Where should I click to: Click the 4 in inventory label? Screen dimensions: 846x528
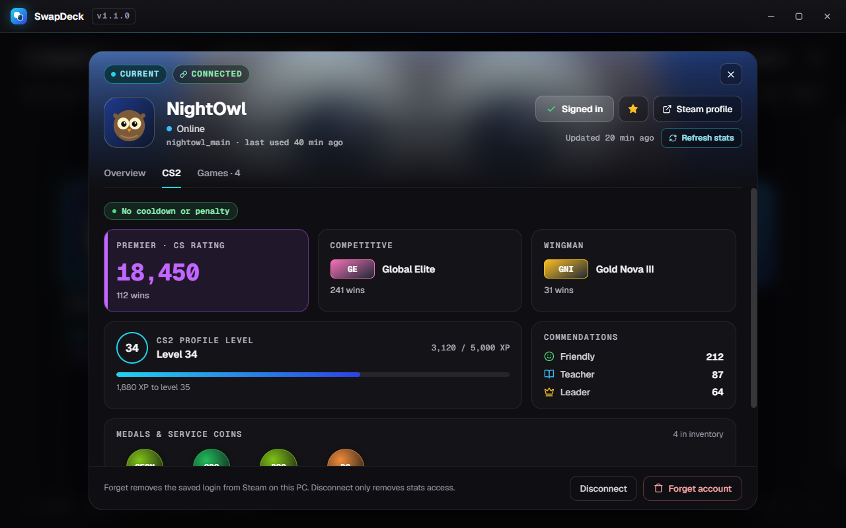[x=698, y=434]
